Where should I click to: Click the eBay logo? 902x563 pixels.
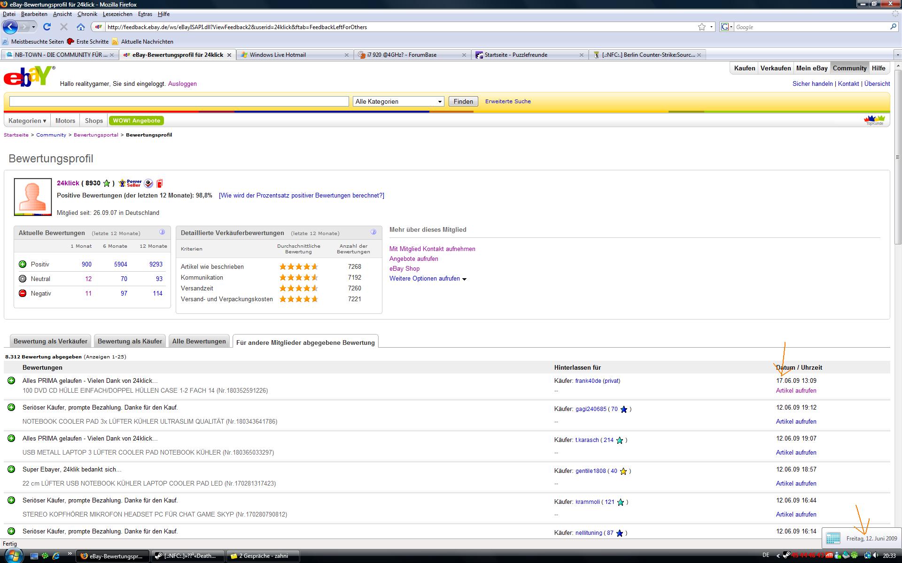(x=28, y=76)
